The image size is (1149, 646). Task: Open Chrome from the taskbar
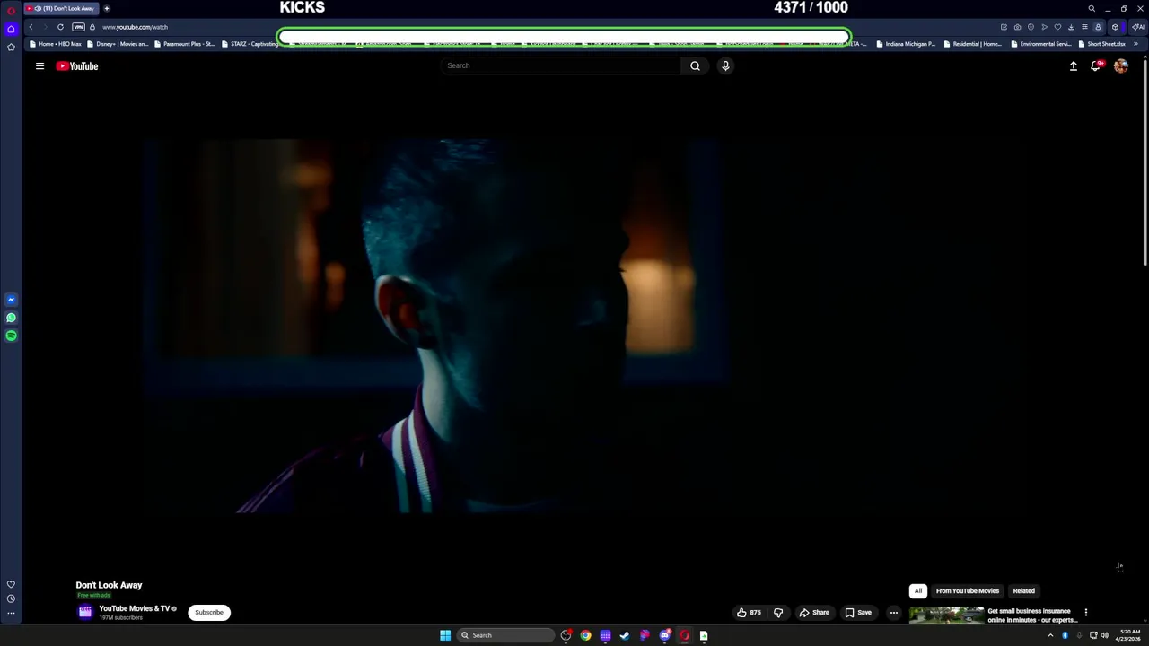585,635
